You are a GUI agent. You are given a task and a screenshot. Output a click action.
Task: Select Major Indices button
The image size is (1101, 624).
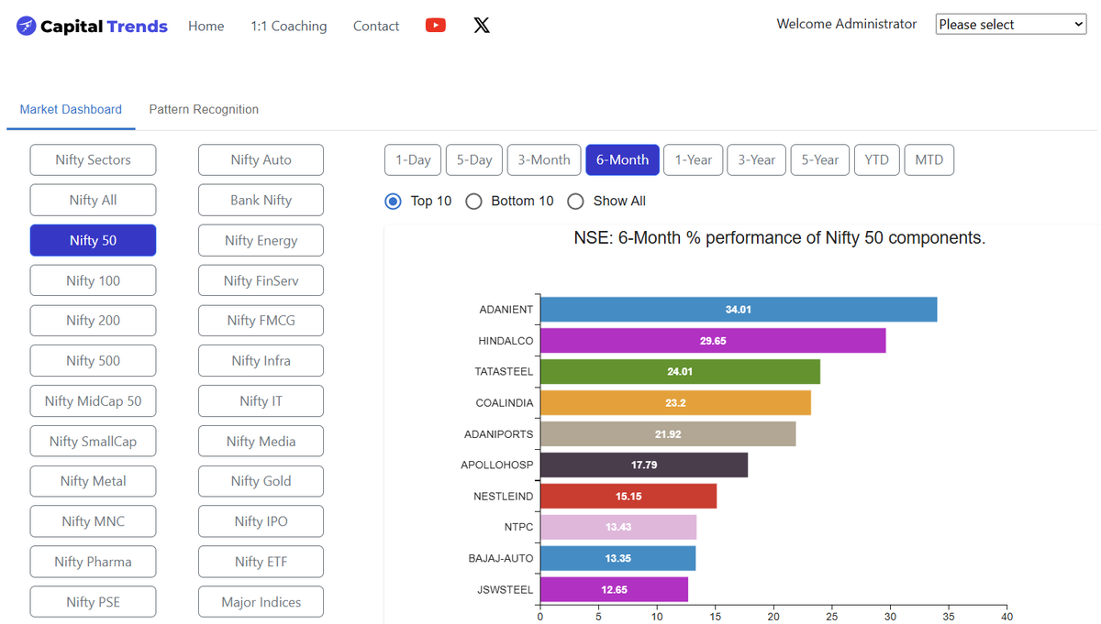pyautogui.click(x=261, y=602)
